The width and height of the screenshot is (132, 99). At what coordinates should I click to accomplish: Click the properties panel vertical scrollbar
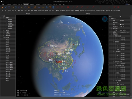(x=131, y=56)
